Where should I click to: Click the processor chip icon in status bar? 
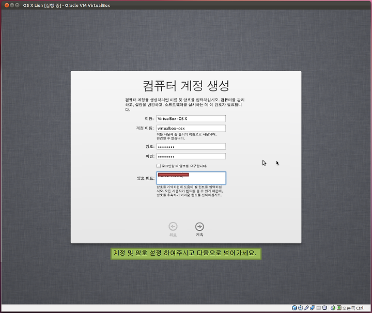click(324, 308)
